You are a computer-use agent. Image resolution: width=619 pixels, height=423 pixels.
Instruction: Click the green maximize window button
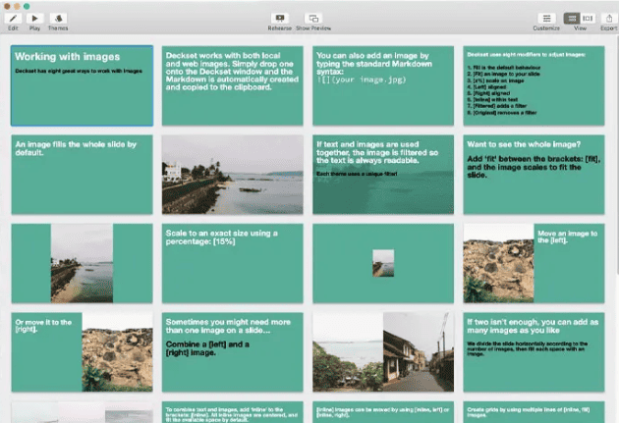[x=27, y=6]
